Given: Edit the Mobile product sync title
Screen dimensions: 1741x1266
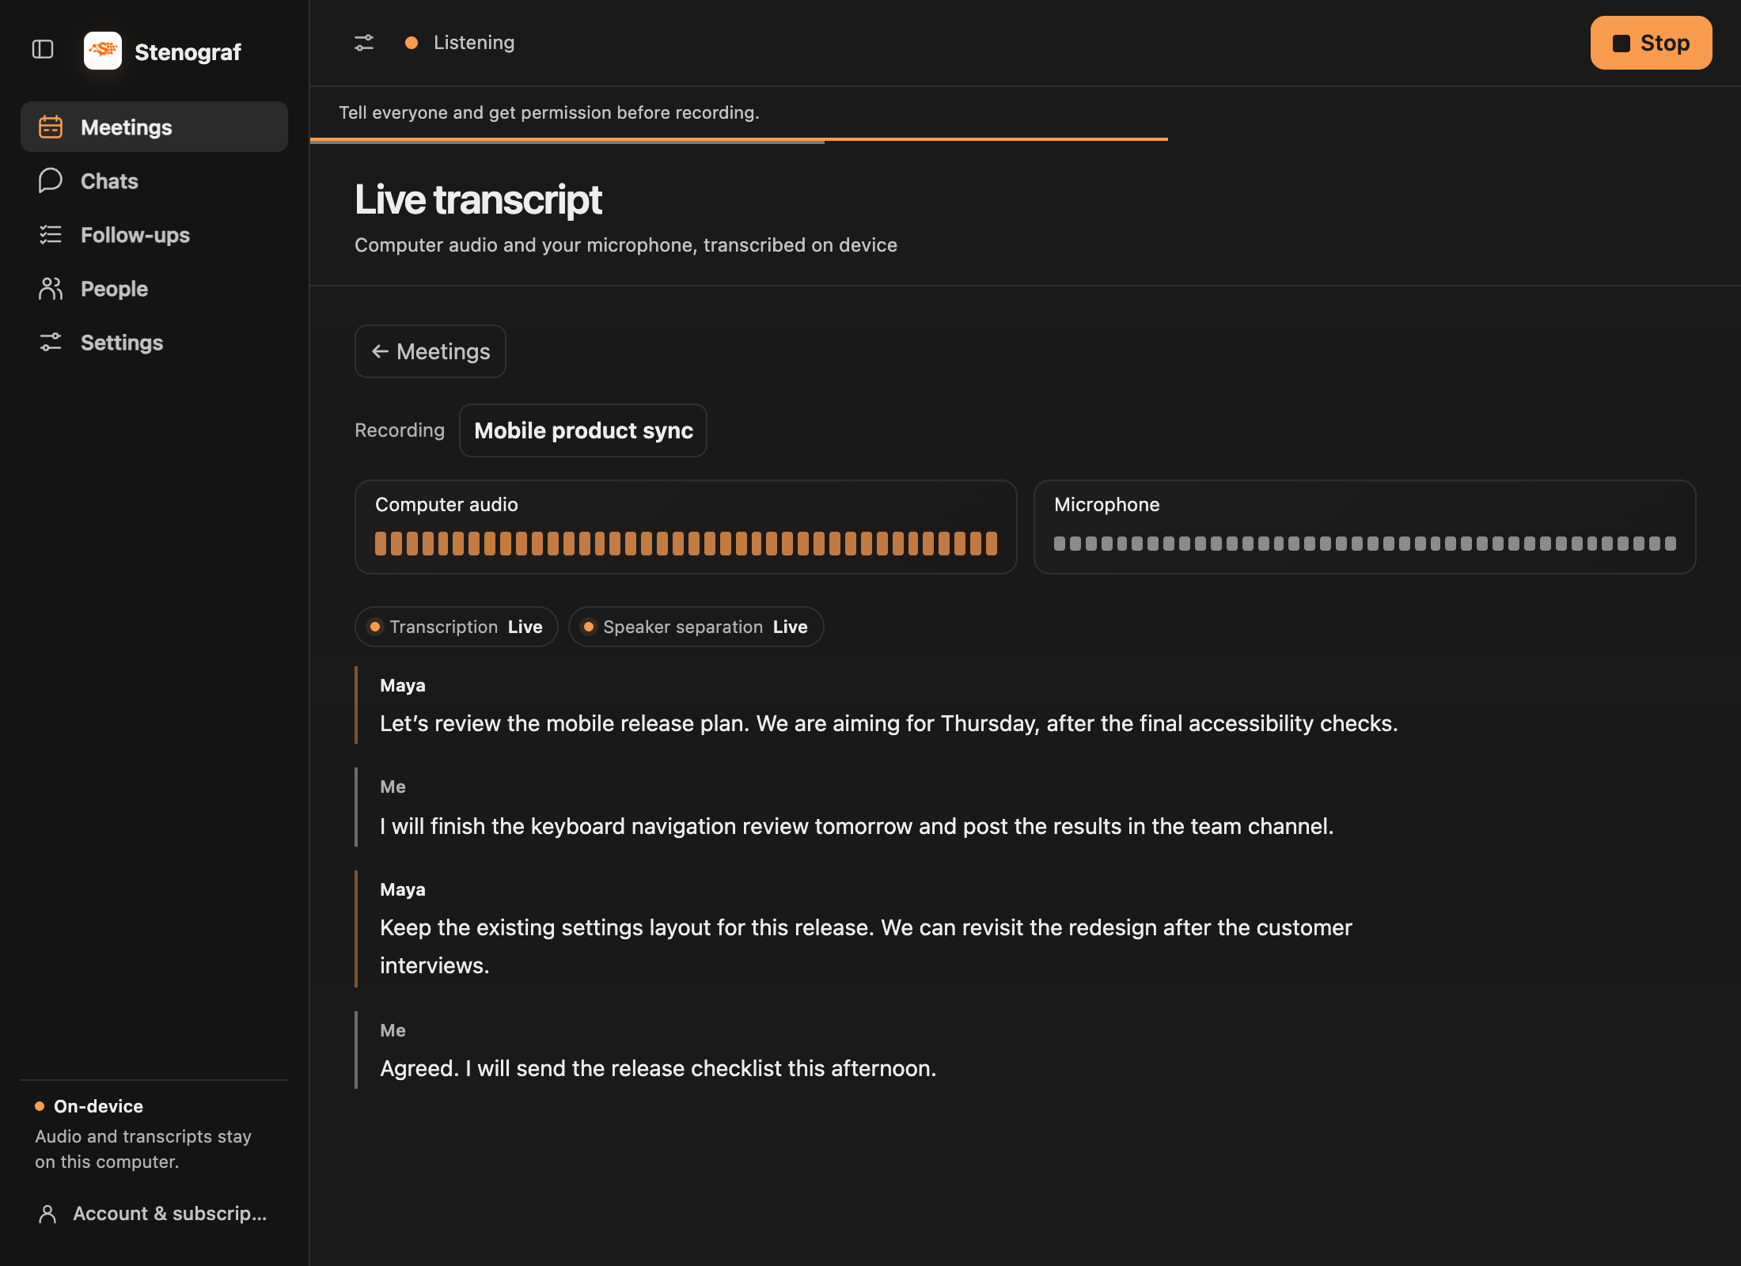Looking at the screenshot, I should 583,430.
